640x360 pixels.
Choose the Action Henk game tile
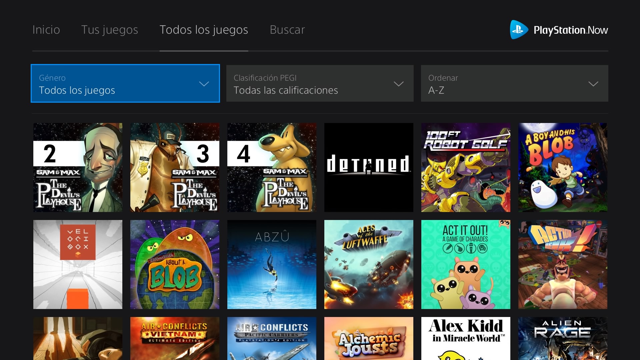[x=563, y=264]
